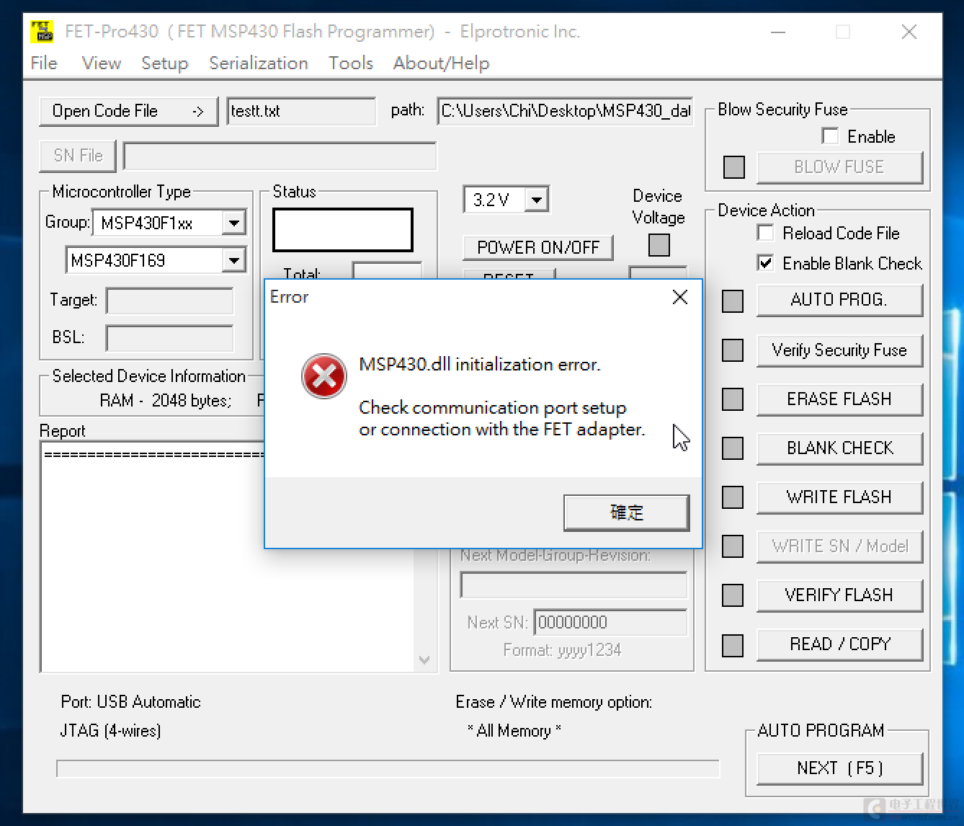Click the Target field
This screenshot has width=964, height=826.
(x=169, y=301)
